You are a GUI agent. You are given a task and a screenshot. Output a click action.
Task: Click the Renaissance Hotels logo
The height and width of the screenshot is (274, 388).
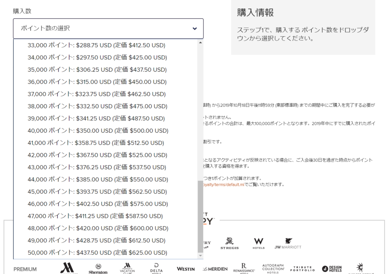tap(244, 268)
